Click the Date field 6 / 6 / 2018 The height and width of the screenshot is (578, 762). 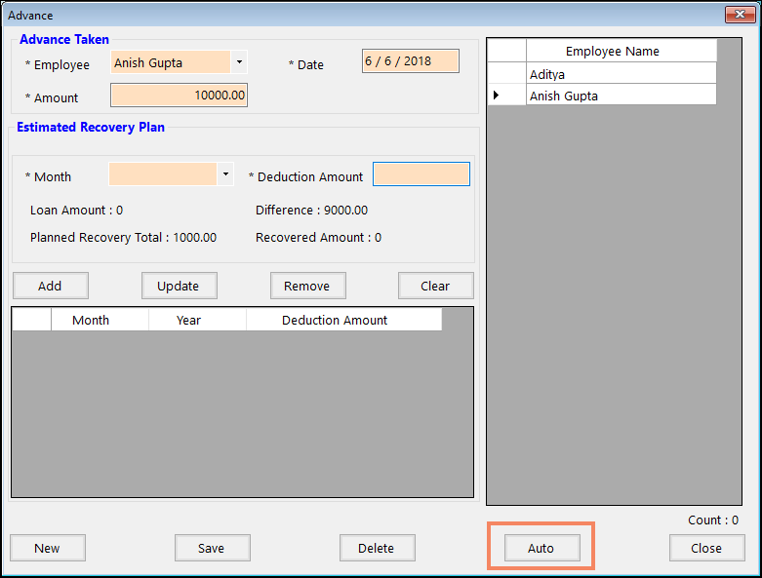411,61
